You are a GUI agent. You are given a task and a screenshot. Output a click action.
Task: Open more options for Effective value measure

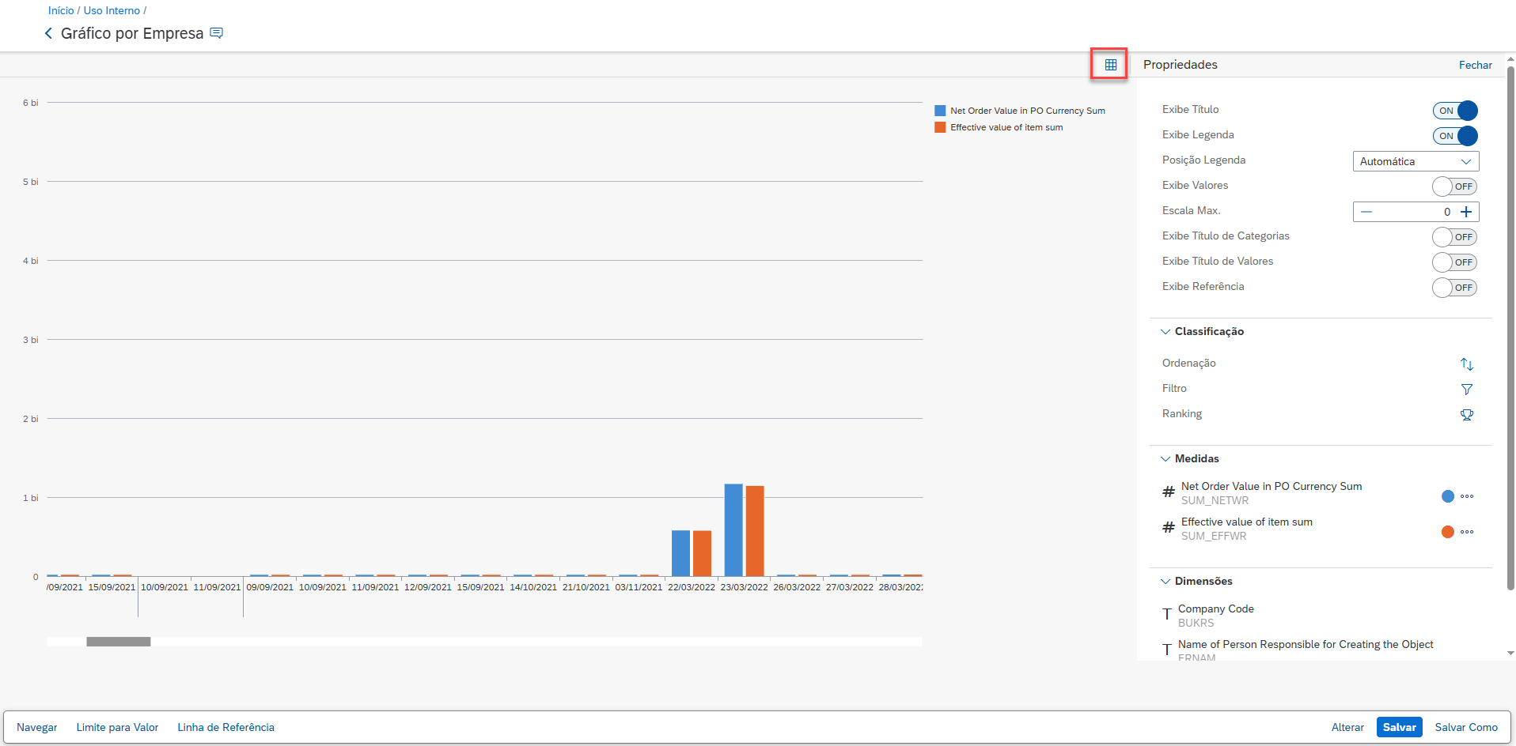coord(1467,533)
